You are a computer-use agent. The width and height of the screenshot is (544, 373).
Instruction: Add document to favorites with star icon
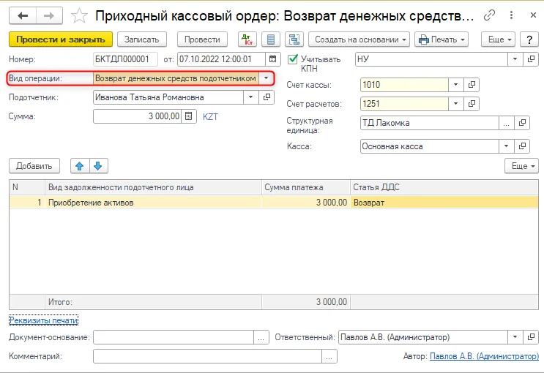[x=79, y=16]
